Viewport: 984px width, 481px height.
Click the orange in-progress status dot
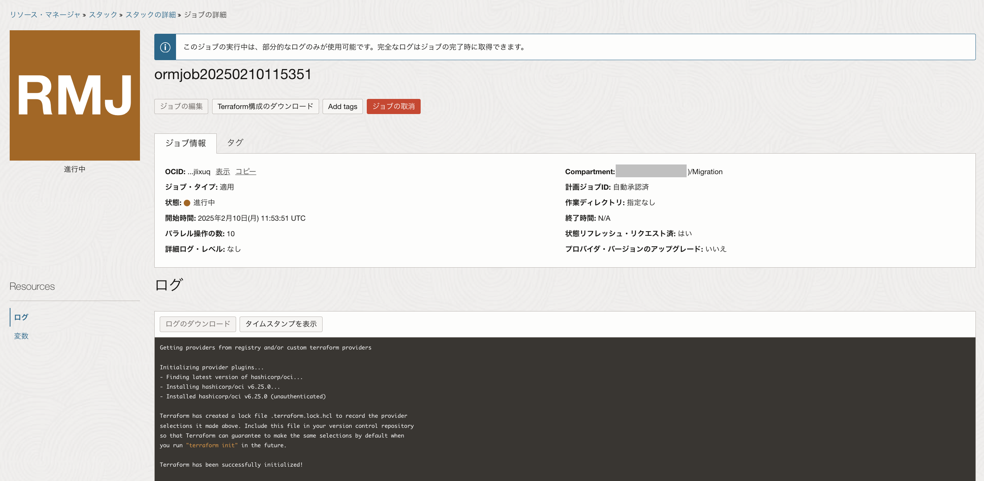pos(187,203)
